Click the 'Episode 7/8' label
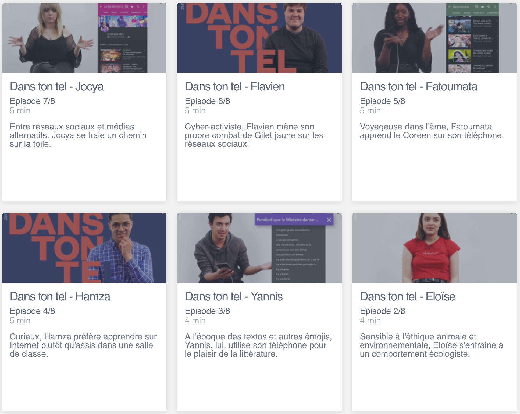Viewport: 520px width, 414px height. click(32, 101)
